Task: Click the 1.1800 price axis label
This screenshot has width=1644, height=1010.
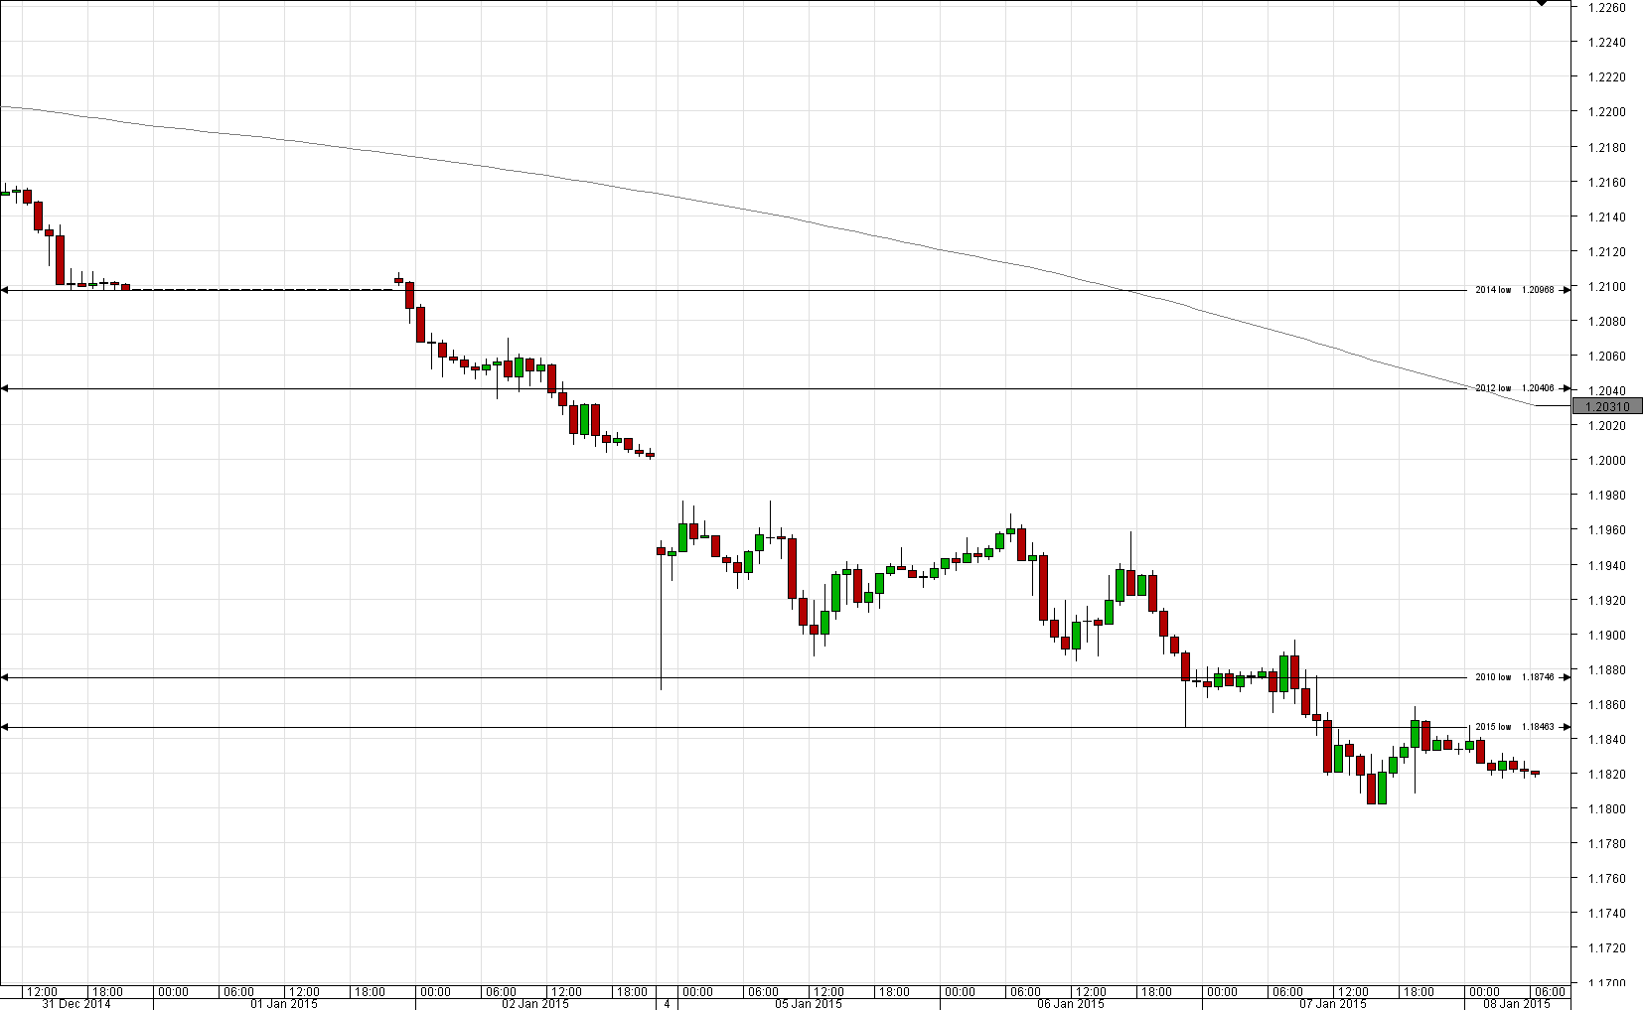Action: 1606,809
